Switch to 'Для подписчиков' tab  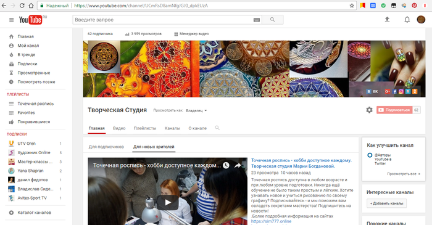106,147
